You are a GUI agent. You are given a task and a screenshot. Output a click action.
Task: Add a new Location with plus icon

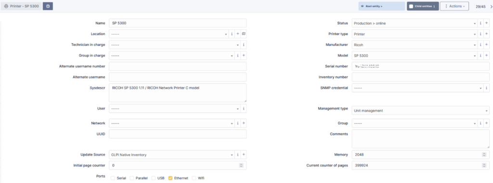pos(238,34)
